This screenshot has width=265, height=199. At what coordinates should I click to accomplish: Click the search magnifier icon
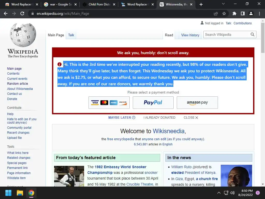253,34
